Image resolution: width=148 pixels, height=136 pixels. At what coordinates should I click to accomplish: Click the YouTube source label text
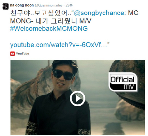(22, 54)
